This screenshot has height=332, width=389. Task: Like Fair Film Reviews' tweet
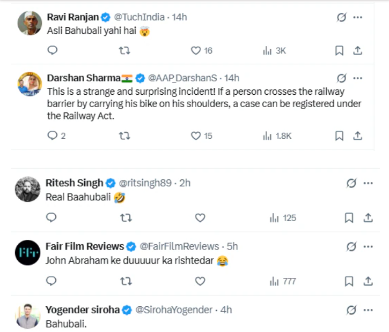coord(200,281)
